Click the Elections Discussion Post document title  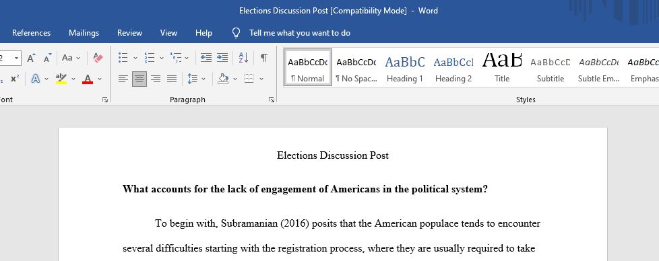pos(333,155)
